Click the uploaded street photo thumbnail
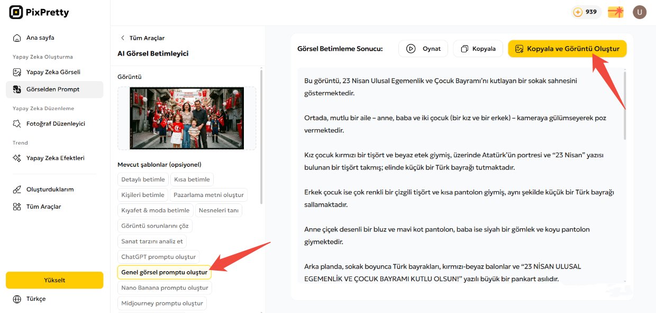The image size is (656, 313). 186,118
